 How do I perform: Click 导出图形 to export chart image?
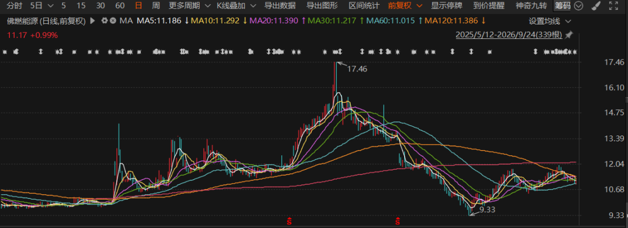click(x=322, y=6)
